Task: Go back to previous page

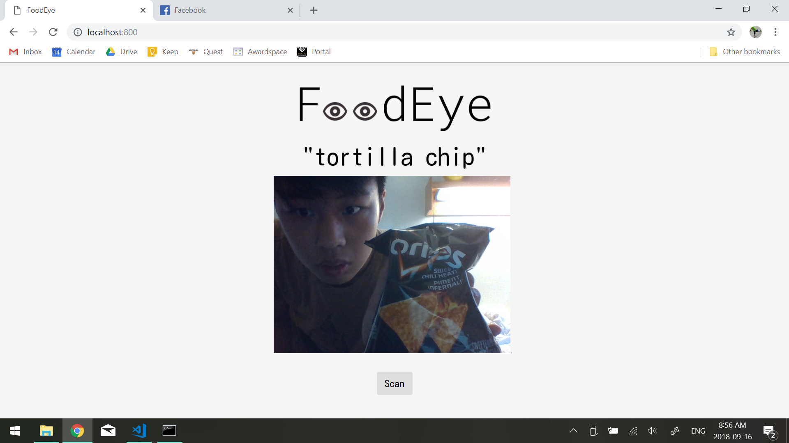Action: pos(14,32)
